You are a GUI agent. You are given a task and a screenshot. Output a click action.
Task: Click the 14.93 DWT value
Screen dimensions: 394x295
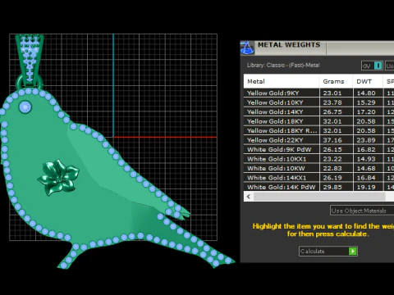(366, 159)
